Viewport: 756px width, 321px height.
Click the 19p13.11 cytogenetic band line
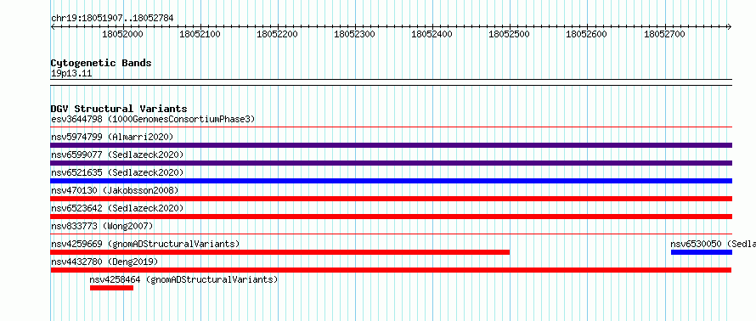[x=392, y=82]
